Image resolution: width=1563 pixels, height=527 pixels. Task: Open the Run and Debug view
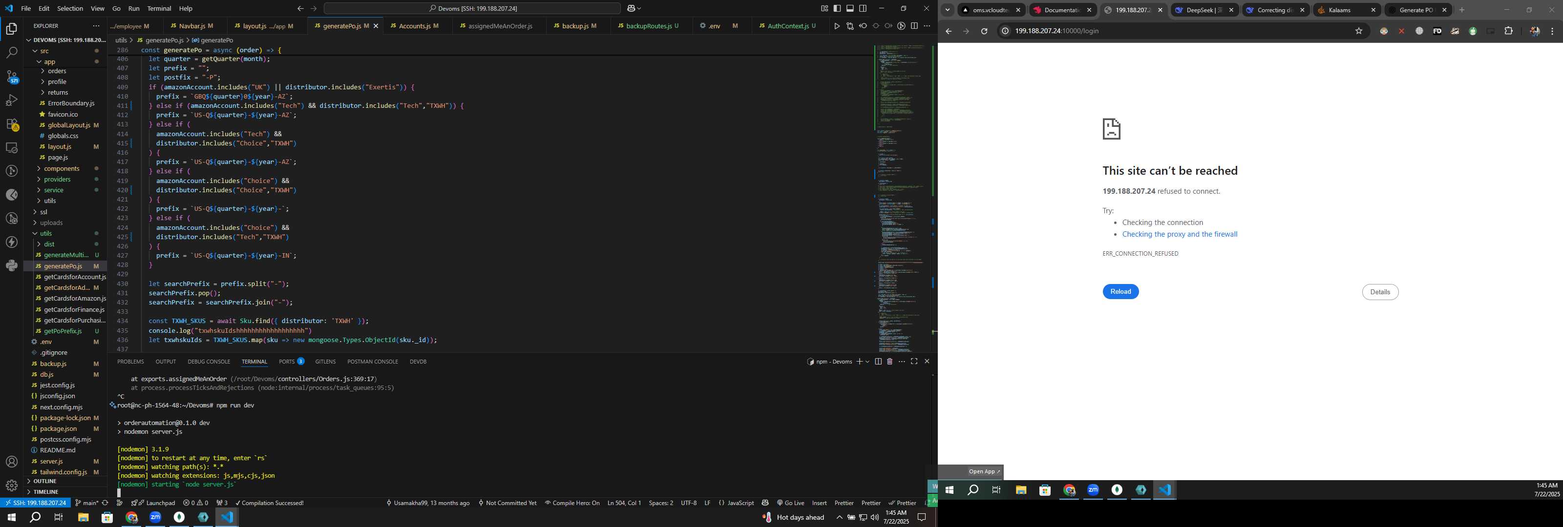pos(12,100)
